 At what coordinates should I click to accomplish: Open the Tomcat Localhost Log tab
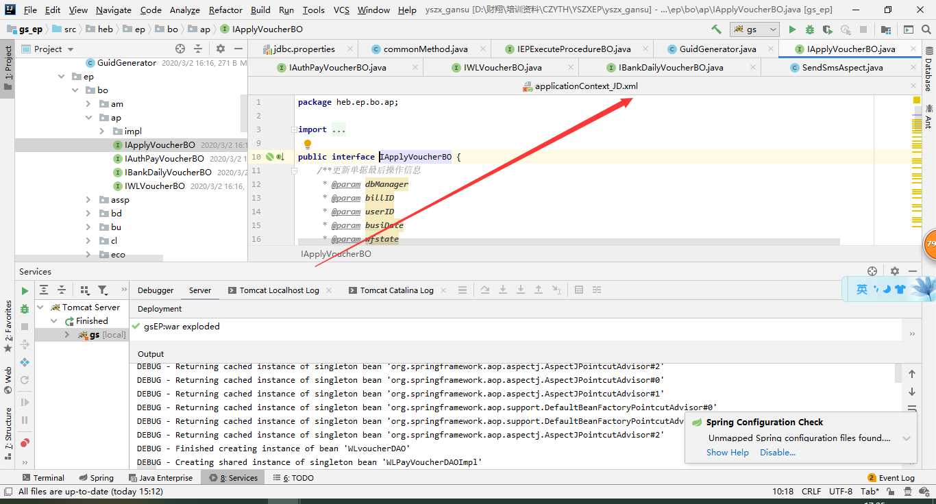pyautogui.click(x=280, y=290)
